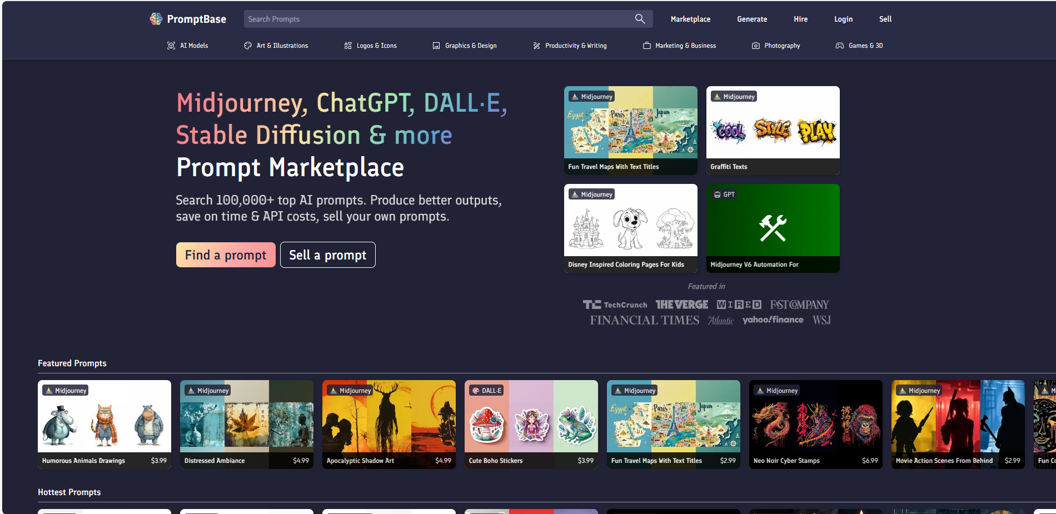Click the Games & 3D controller icon
The height and width of the screenshot is (514, 1056).
pos(840,46)
